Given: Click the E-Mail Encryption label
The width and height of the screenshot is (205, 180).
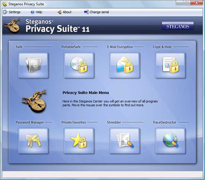Looking at the screenshot, I should point(120,47).
